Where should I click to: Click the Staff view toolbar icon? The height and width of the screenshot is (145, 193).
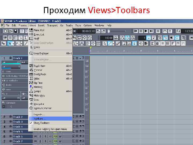(x=15, y=38)
